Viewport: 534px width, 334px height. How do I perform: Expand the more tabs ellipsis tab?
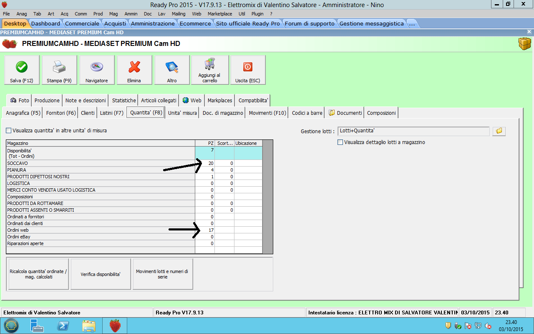tap(412, 24)
